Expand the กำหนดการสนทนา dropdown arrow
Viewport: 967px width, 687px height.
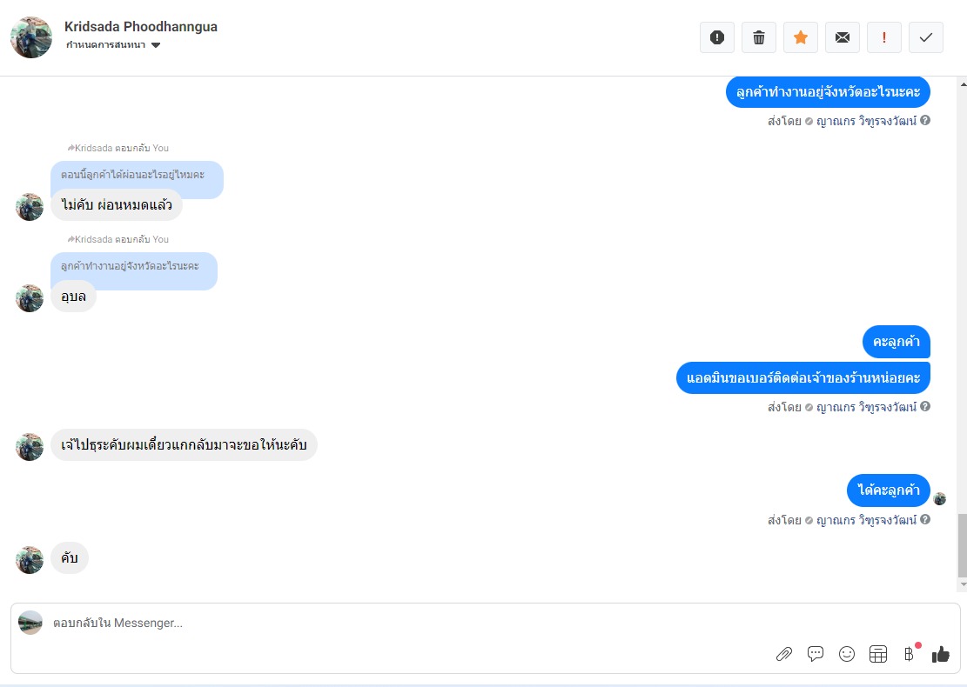tap(156, 45)
